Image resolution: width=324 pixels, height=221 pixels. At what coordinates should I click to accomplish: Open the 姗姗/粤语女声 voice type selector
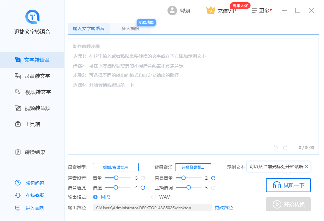click(116, 167)
